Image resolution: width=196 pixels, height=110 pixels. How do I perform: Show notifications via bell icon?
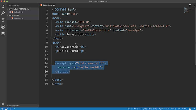click(x=194, y=109)
